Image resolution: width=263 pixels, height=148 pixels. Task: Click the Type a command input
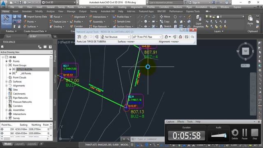(147, 139)
